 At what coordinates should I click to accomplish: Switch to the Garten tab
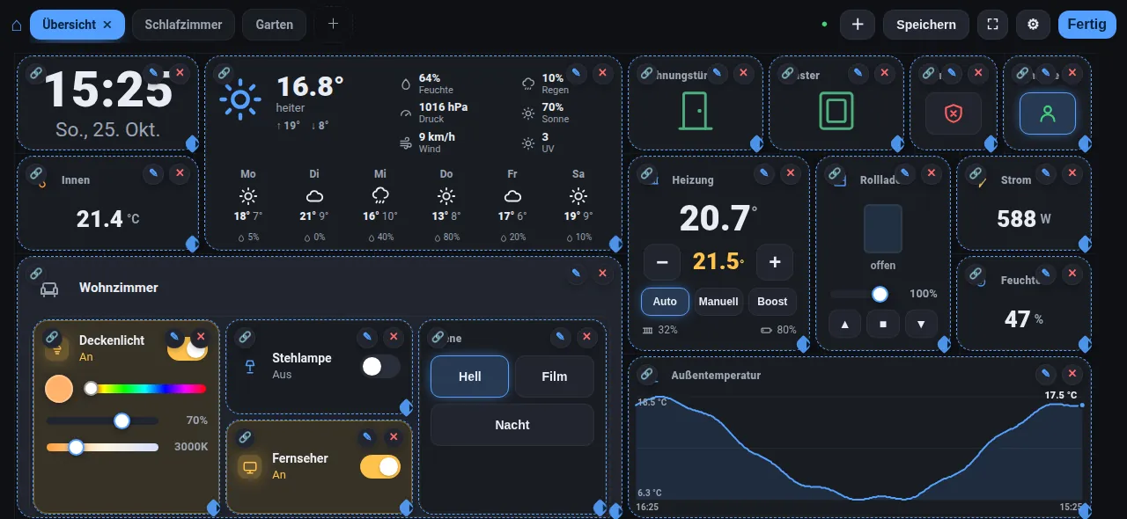coord(274,25)
